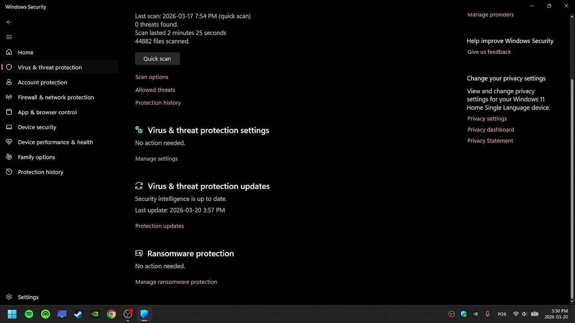This screenshot has width=575, height=323.
Task: Select Virus & threat protection in sidebar
Action: (x=60, y=67)
